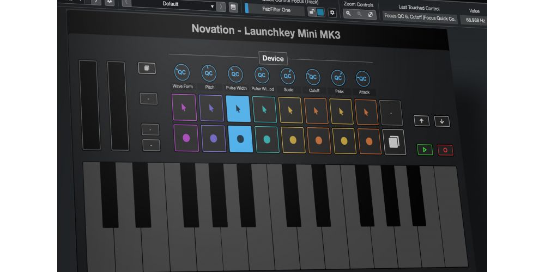545x272 pixels.
Task: Toggle the blue focus color square
Action: click(x=320, y=12)
